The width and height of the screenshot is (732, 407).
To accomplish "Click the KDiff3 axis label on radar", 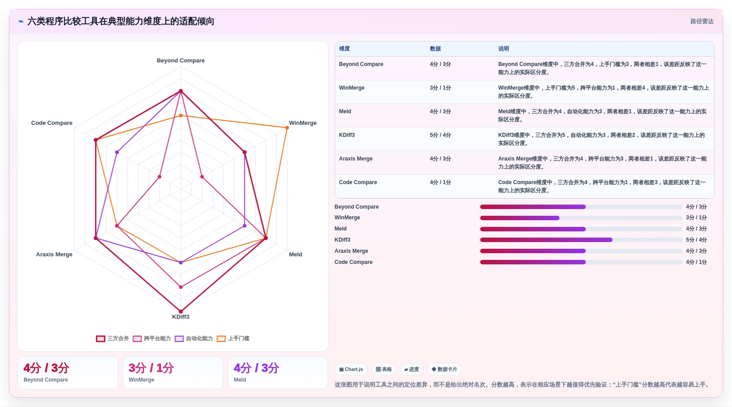I will click(x=181, y=317).
